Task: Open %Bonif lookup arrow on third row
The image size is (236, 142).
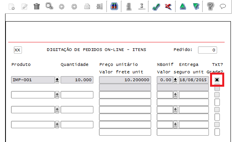Action: 175,110
